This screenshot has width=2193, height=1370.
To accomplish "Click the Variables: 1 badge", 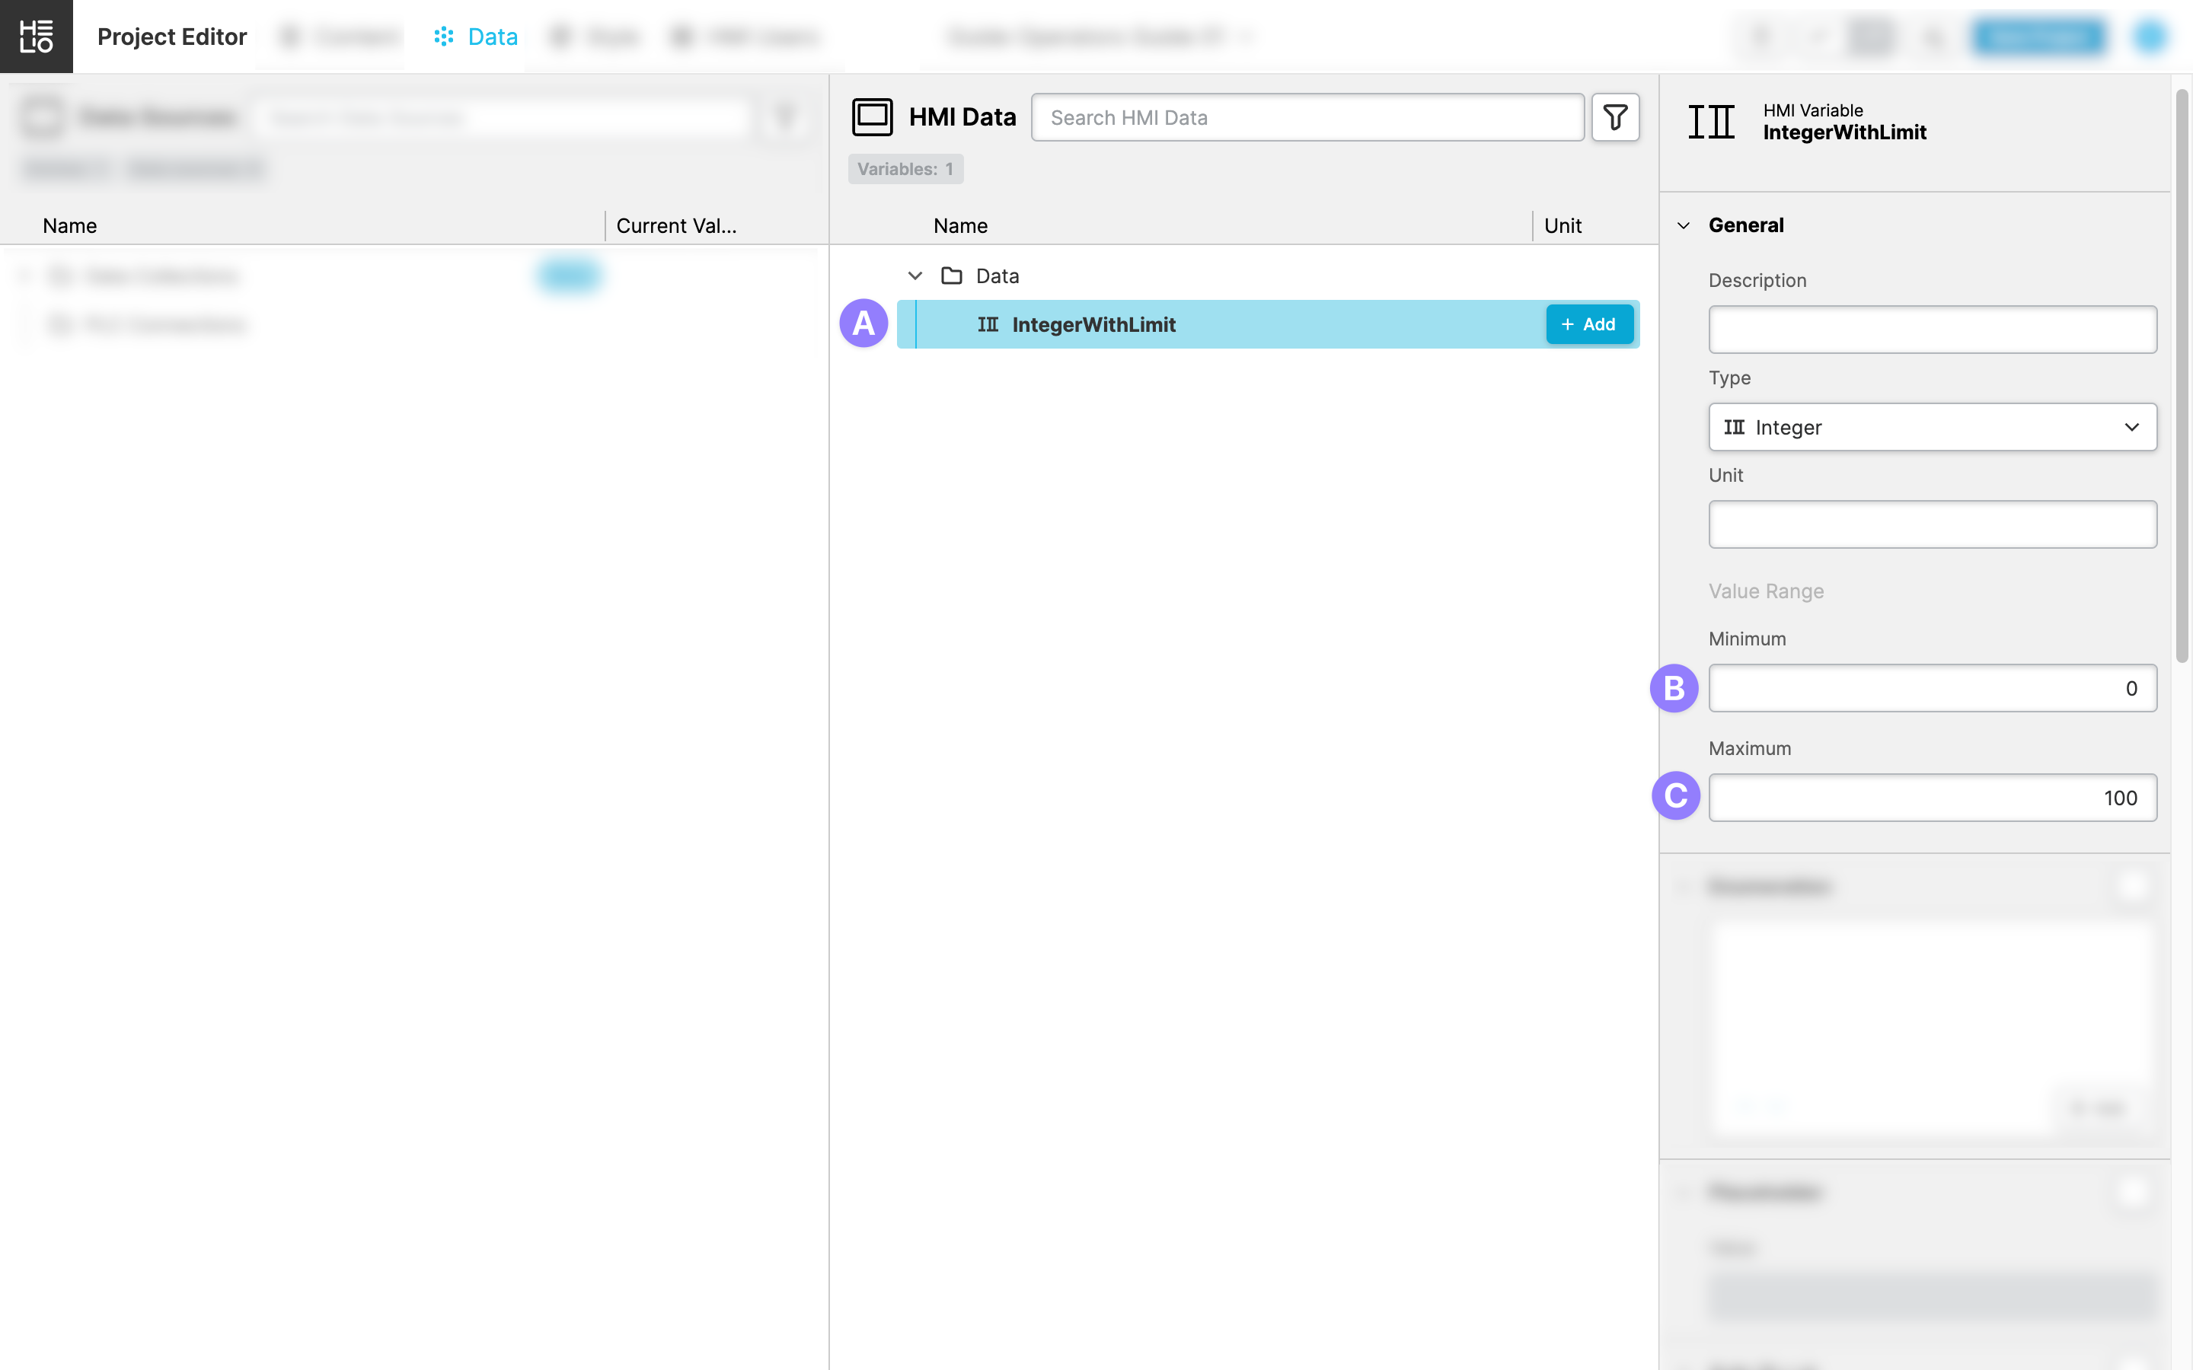I will coord(905,170).
